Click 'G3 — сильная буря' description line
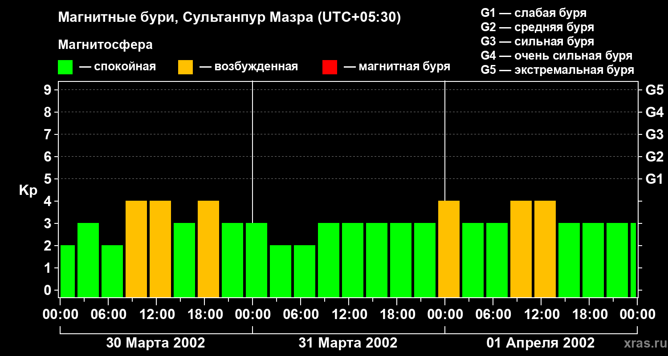 (x=538, y=41)
